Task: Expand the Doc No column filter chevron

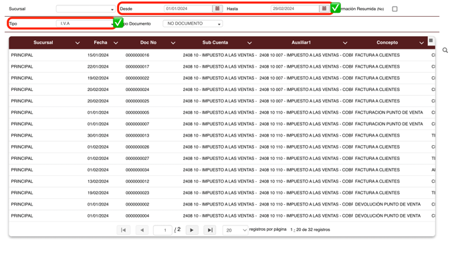Action: click(173, 43)
